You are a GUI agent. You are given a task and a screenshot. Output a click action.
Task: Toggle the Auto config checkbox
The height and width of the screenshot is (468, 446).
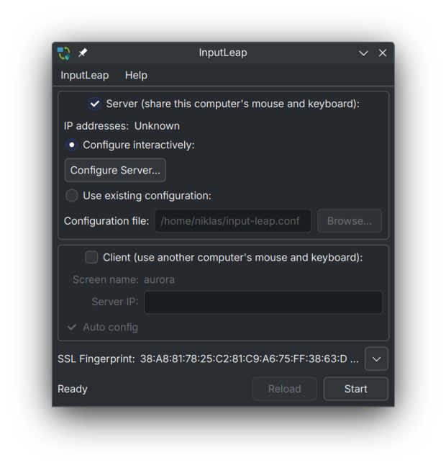pyautogui.click(x=72, y=327)
